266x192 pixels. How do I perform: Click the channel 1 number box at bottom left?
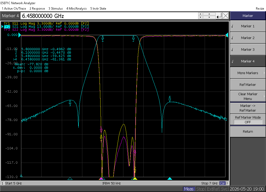click(2, 183)
